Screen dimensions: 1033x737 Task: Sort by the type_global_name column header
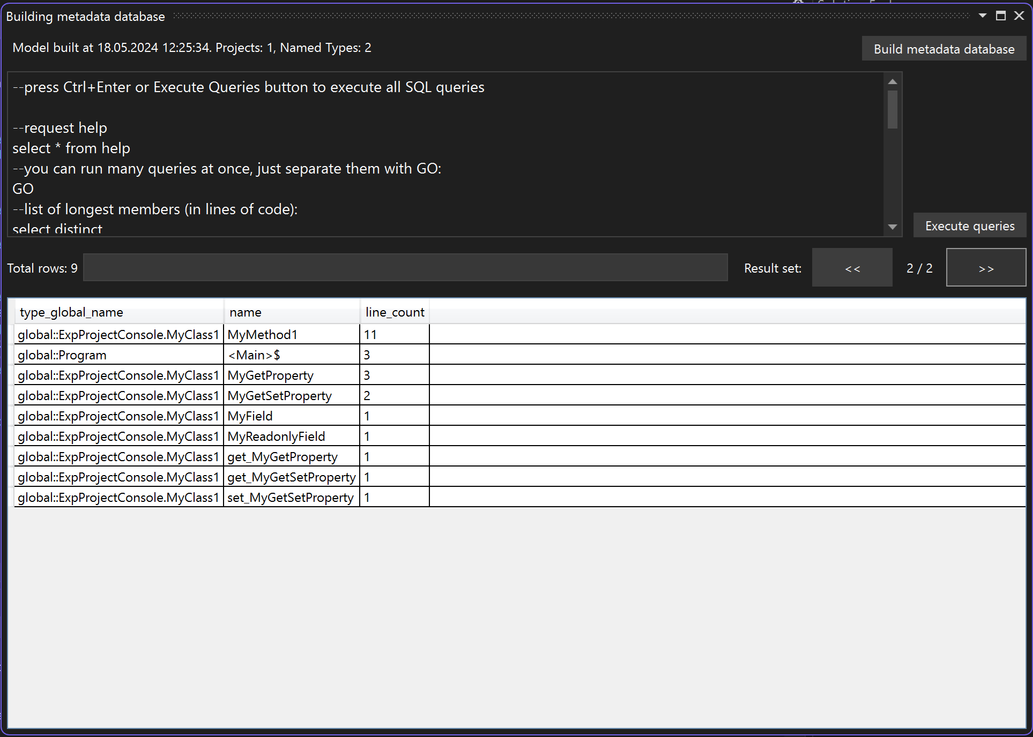71,312
